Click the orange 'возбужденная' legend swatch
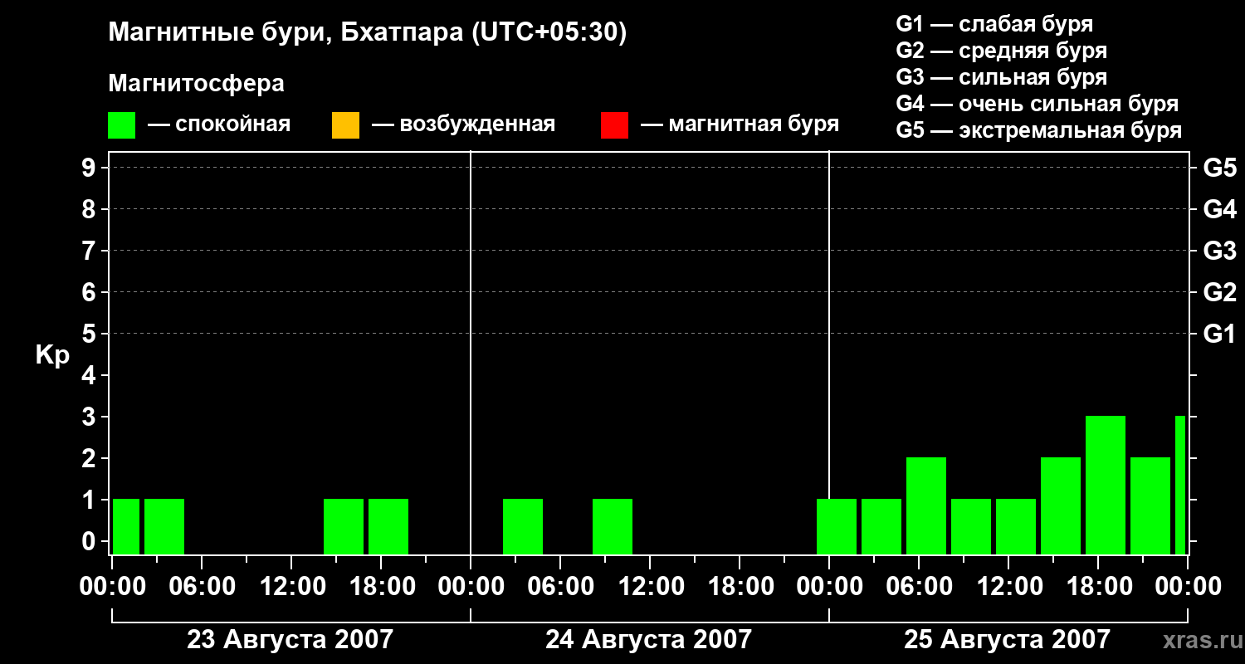The image size is (1245, 664). point(345,125)
